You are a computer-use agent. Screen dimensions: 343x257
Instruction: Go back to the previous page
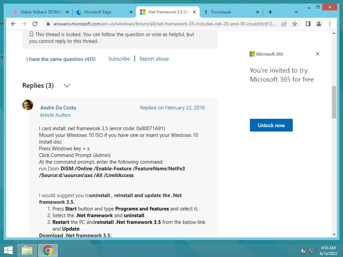[x=13, y=24]
